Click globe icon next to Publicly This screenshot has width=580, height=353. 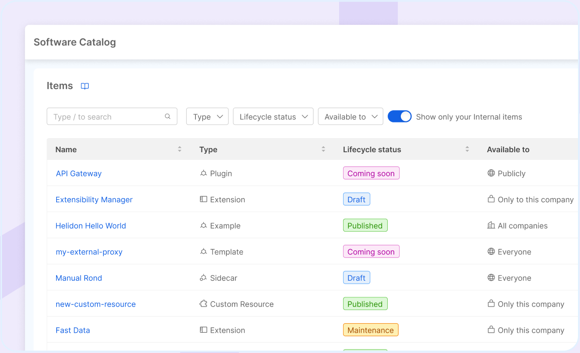tap(491, 173)
